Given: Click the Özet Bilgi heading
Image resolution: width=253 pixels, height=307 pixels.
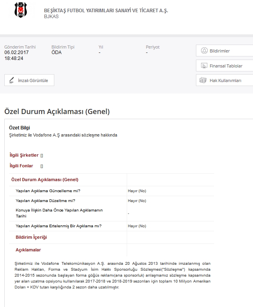Looking at the screenshot, I should coord(19,128).
